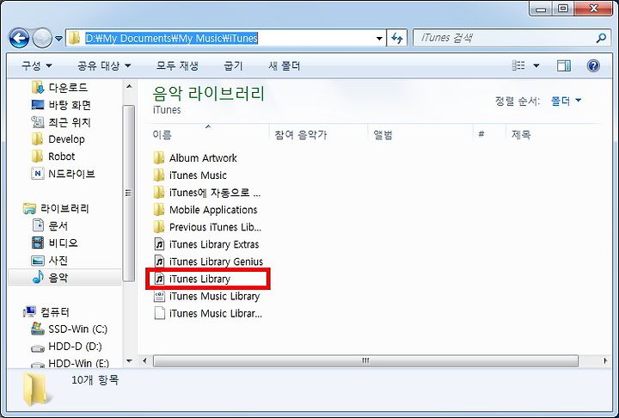This screenshot has width=619, height=418.
Task: Change view with the view mode icon
Action: [x=518, y=65]
